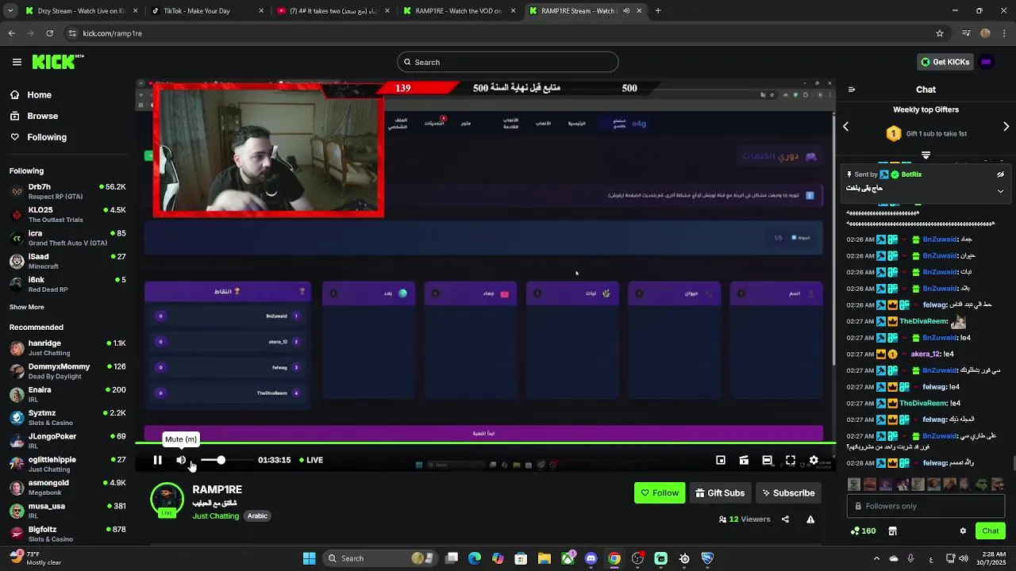Click the Subscribe button

[788, 492]
